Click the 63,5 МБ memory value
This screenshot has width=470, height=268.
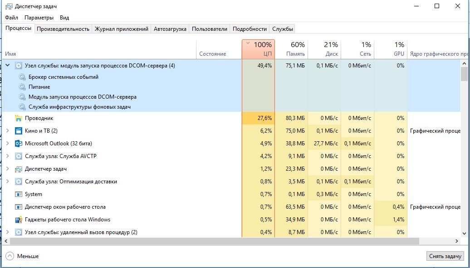295,207
